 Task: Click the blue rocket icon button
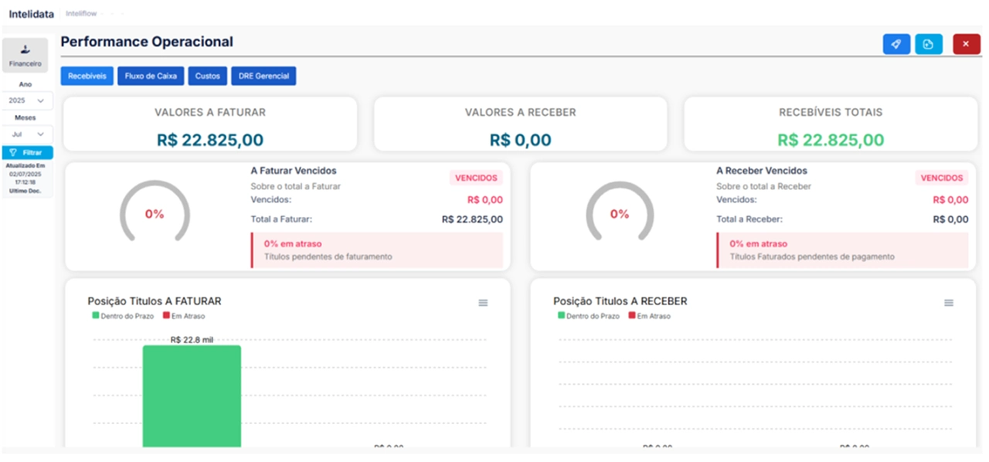896,44
